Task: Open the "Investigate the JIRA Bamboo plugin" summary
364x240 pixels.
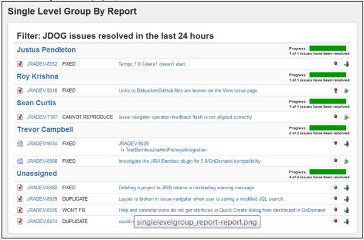Action: tap(189, 161)
